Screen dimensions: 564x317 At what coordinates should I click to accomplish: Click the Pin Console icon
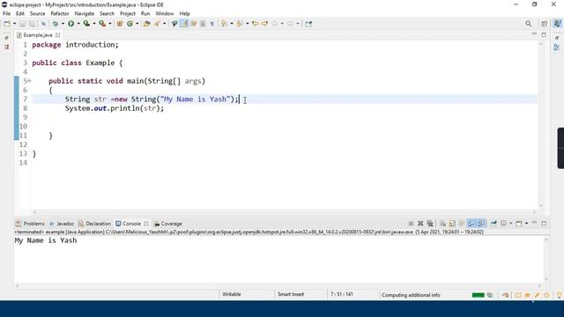pyautogui.click(x=493, y=224)
